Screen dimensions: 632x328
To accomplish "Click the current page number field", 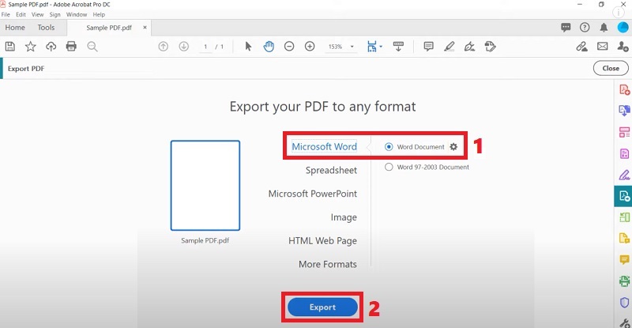I will point(205,47).
